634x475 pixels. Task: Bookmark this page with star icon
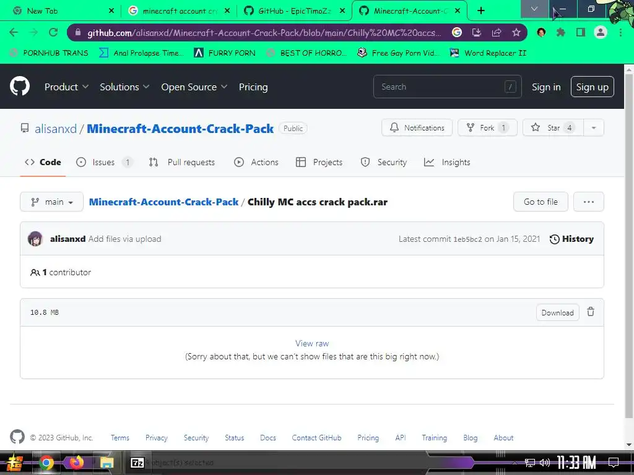point(516,32)
